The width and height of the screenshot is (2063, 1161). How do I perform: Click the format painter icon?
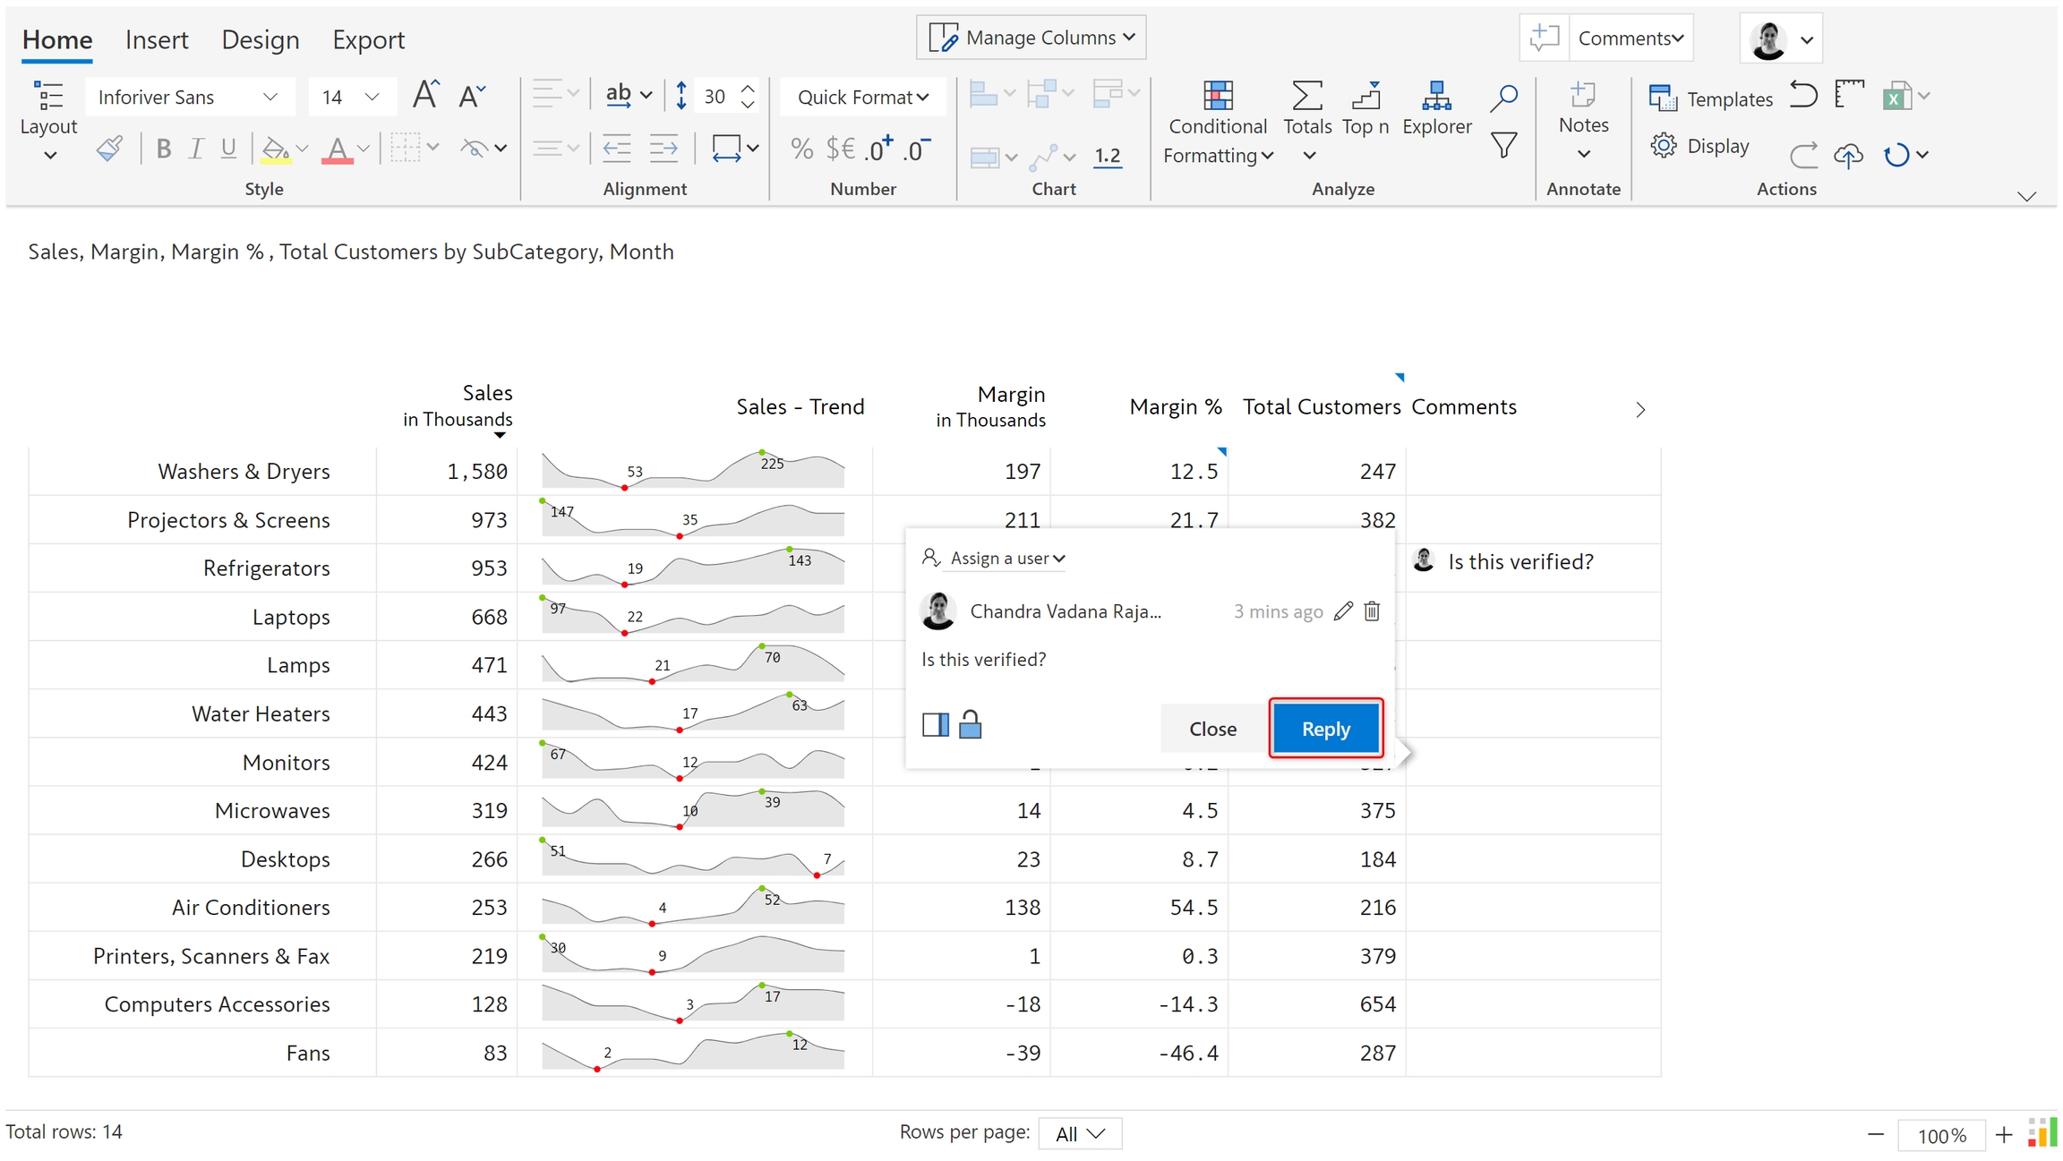point(109,149)
